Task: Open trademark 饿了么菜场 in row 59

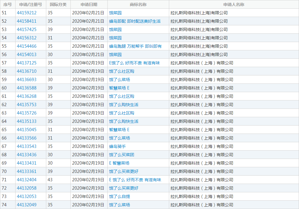Action: (x=119, y=80)
